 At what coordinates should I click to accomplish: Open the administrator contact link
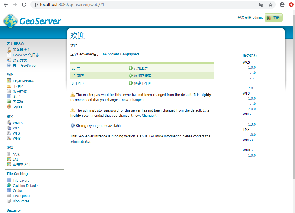point(81,141)
